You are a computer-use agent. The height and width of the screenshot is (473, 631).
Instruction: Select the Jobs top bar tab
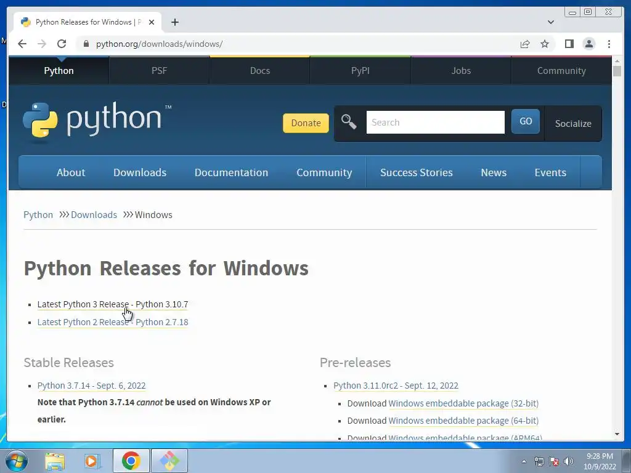click(461, 71)
